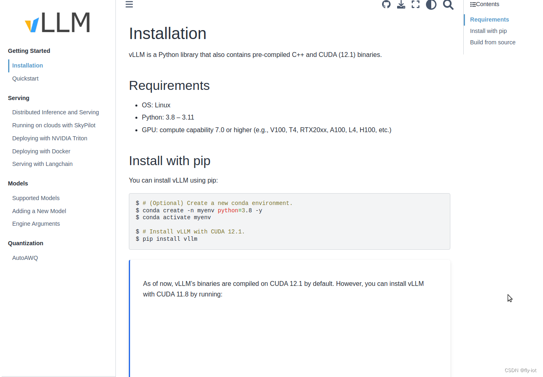
Task: Click the 'Install vLLM with CUDA 12.1' comment
Action: pyautogui.click(x=193, y=232)
